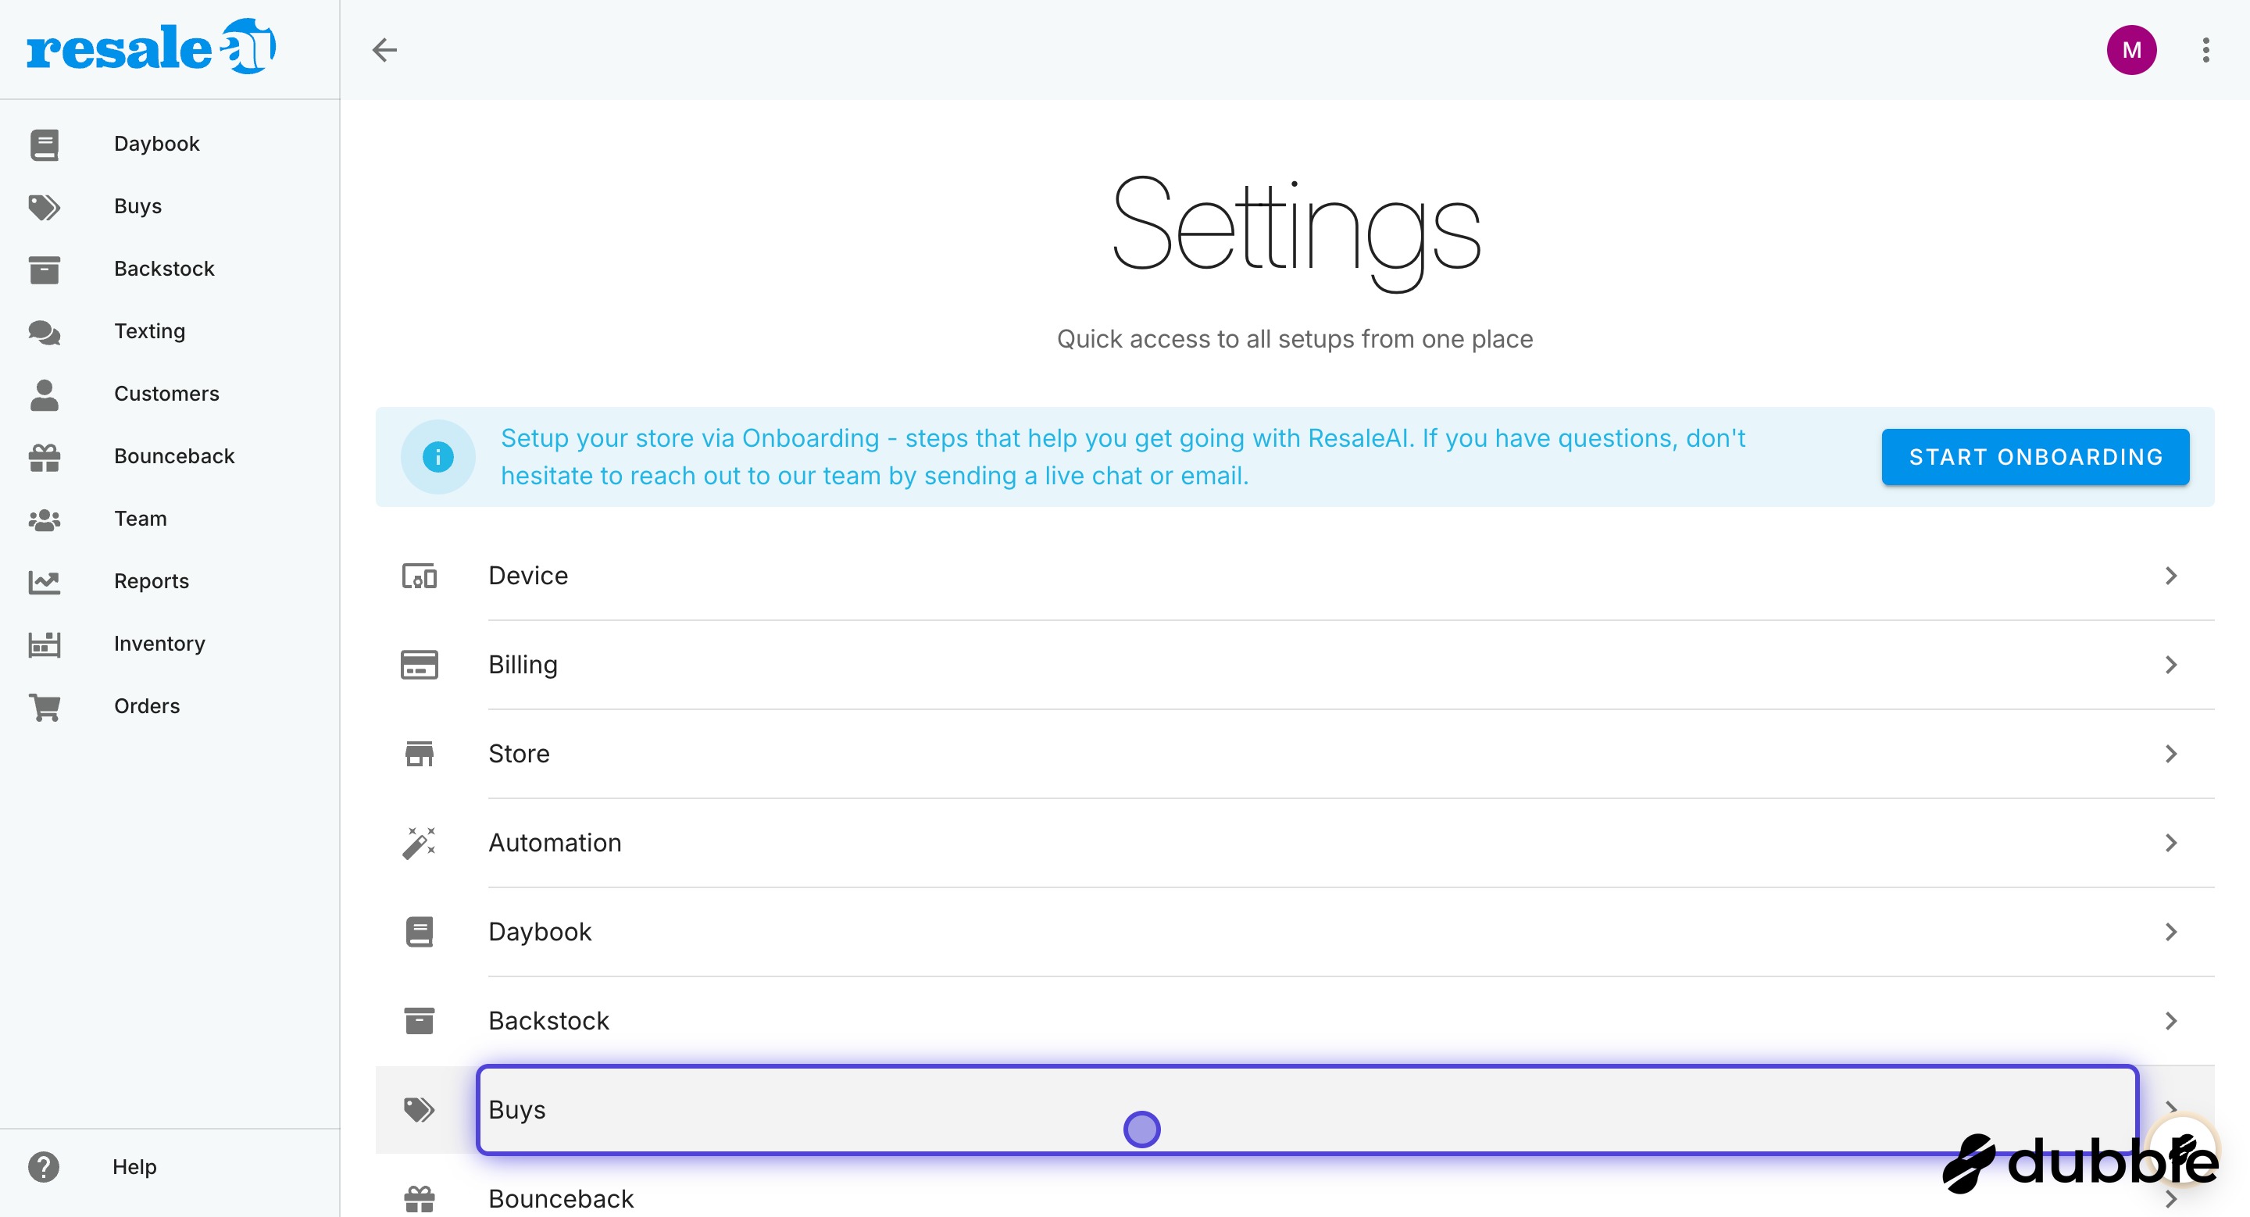The image size is (2250, 1217).
Task: Open the Automation settings entry
Action: [x=1295, y=844]
